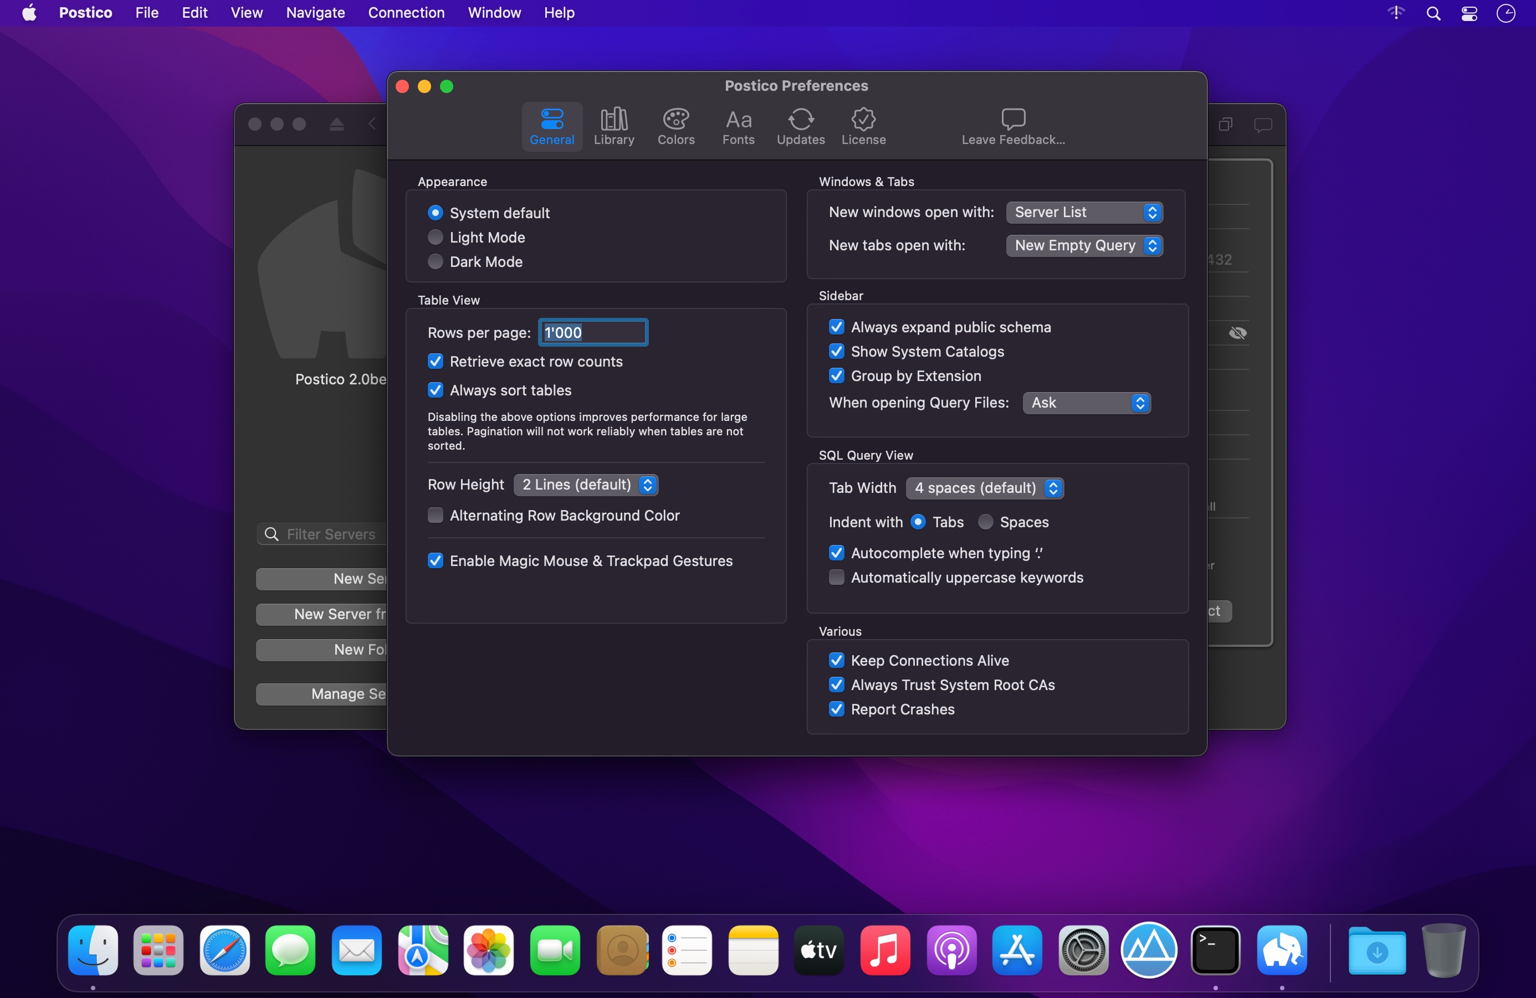The image size is (1536, 998).
Task: Open Terminal from the Dock
Action: pyautogui.click(x=1215, y=950)
